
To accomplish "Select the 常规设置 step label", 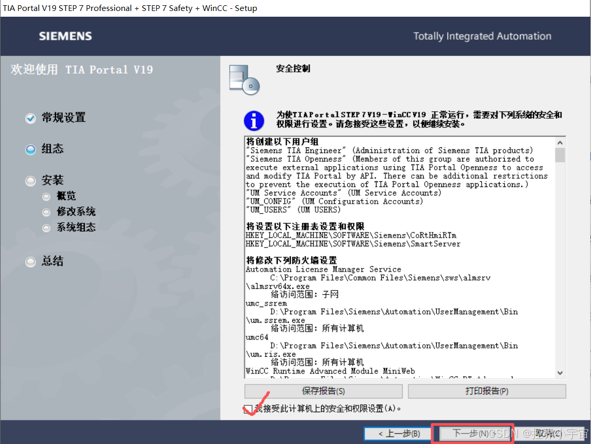I will [x=64, y=118].
